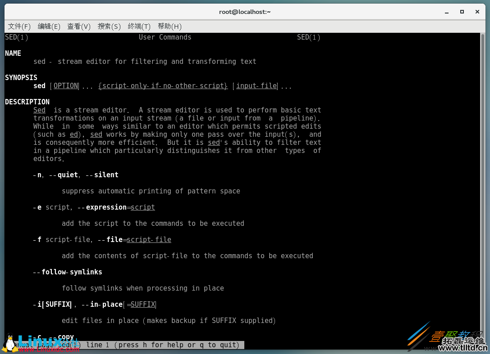The width and height of the screenshot is (490, 354).
Task: Click the SUFFIX link after --in-place
Action: pos(143,305)
